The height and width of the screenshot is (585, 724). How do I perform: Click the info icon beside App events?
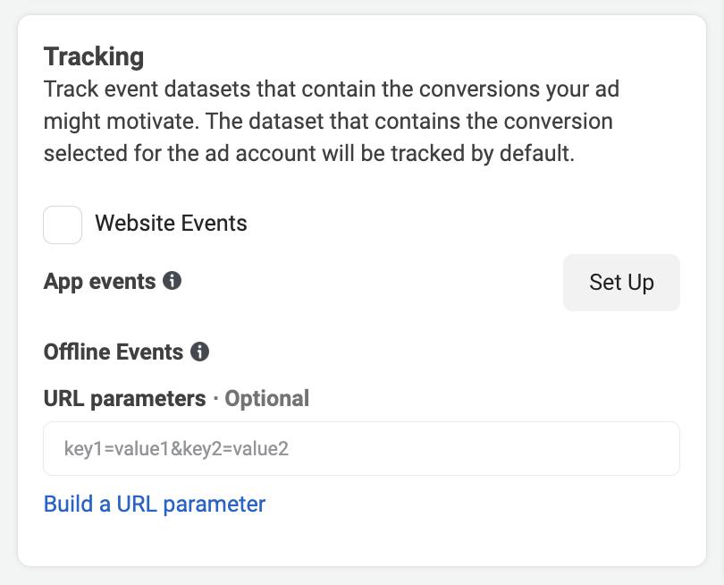pos(172,281)
